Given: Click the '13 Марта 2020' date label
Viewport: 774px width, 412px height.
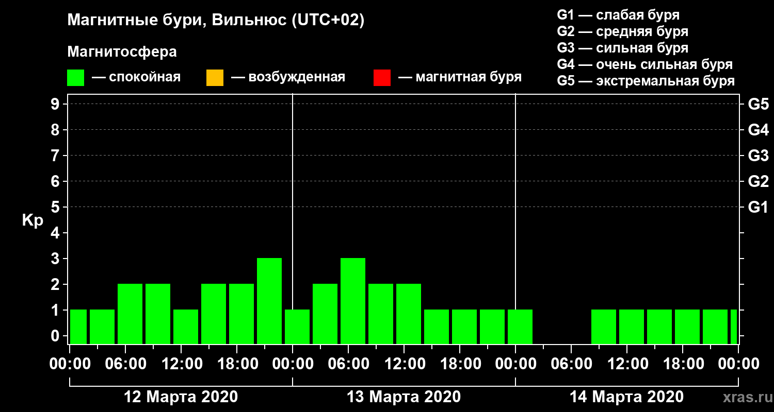Looking at the screenshot, I should [404, 397].
